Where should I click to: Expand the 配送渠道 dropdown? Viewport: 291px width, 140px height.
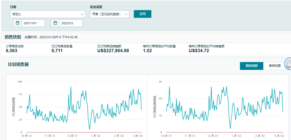[110, 14]
